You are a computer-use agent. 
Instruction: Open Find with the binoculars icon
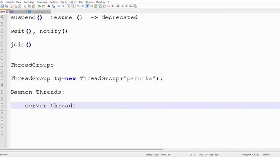click(49, 6)
